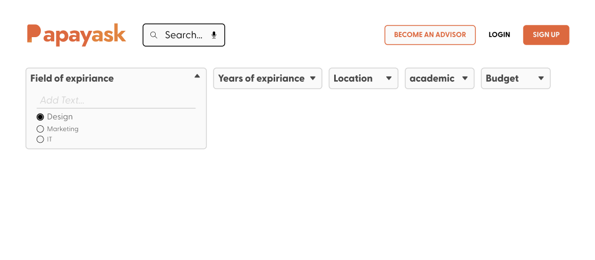Screen dimensions: 595x260
Task: Collapse Field of expiriance with up arrow
Action: (x=197, y=76)
